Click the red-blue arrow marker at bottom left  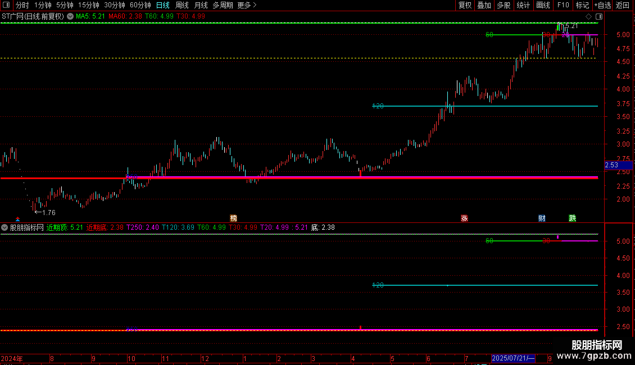(17, 219)
